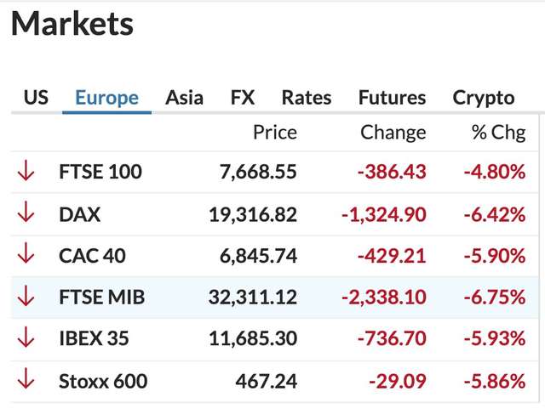Open the IBEX 35 index link

(94, 338)
